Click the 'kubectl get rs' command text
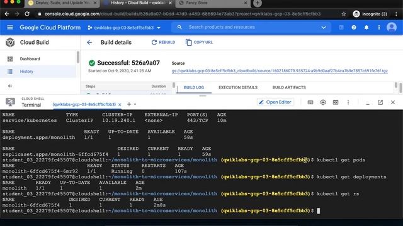Screen dimensions: 403x226 (x=338, y=194)
